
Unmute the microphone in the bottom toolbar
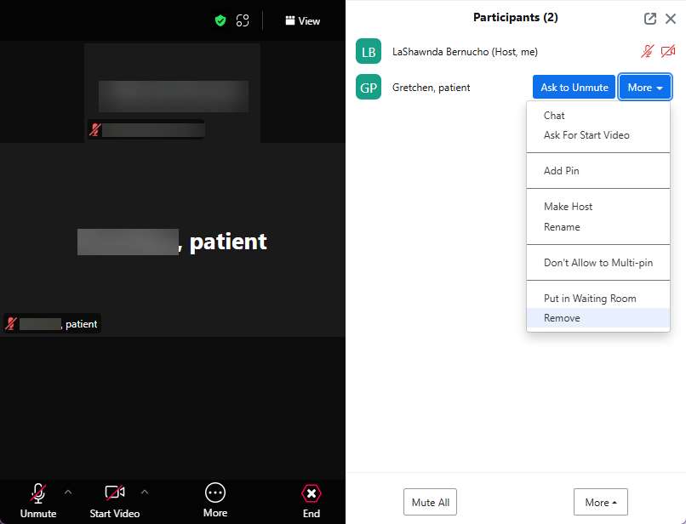pos(37,493)
